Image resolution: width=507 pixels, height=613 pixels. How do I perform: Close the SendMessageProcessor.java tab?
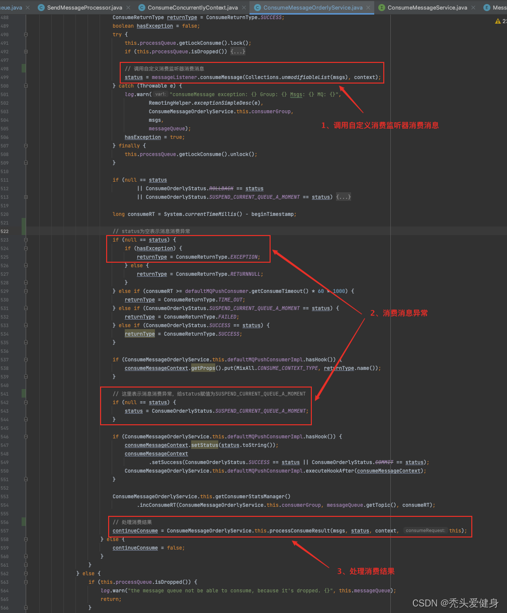(x=128, y=8)
